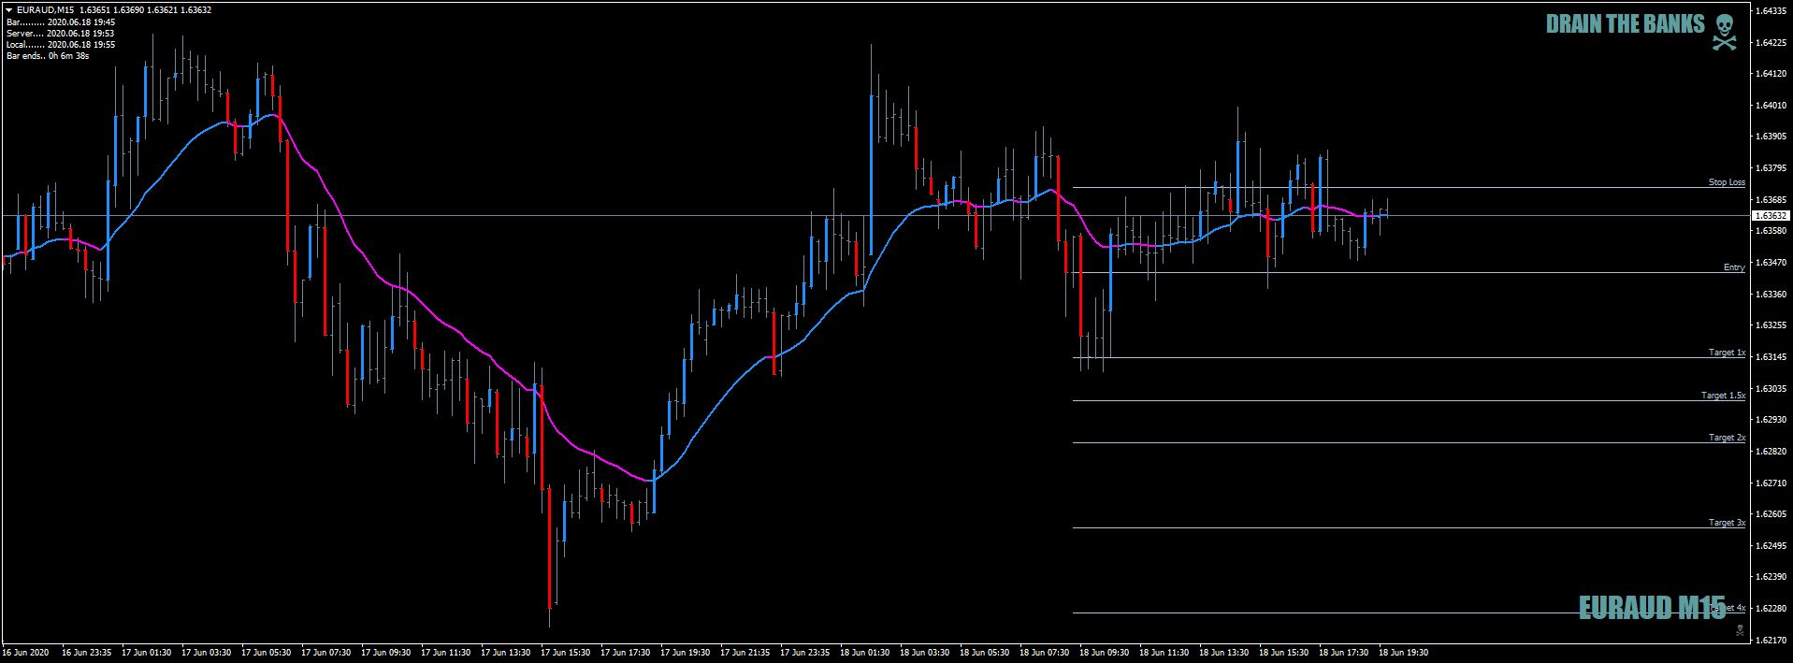Viewport: 1793px width, 663px height.
Task: Click price axis value 1.63905
Action: click(1772, 137)
